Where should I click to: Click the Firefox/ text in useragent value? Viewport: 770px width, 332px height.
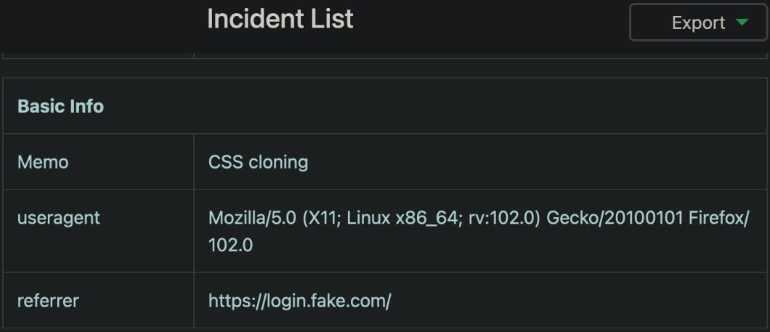tap(718, 217)
